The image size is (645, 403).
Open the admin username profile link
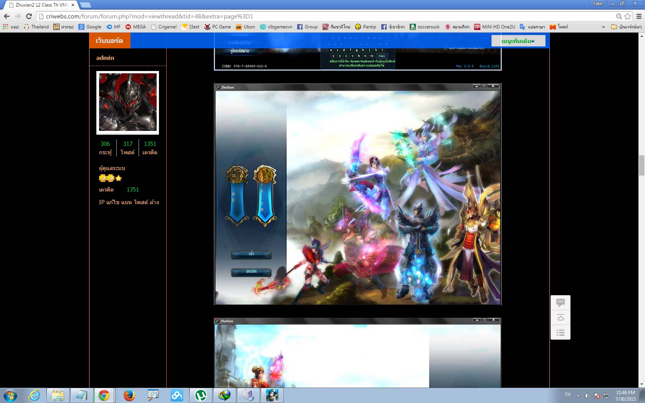click(105, 58)
